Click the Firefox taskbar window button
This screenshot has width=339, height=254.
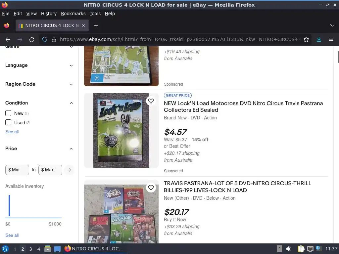pyautogui.click(x=95, y=249)
